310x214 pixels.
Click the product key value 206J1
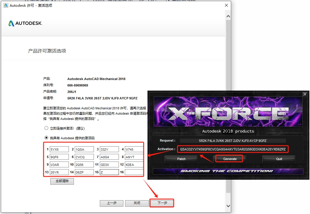point(72,92)
